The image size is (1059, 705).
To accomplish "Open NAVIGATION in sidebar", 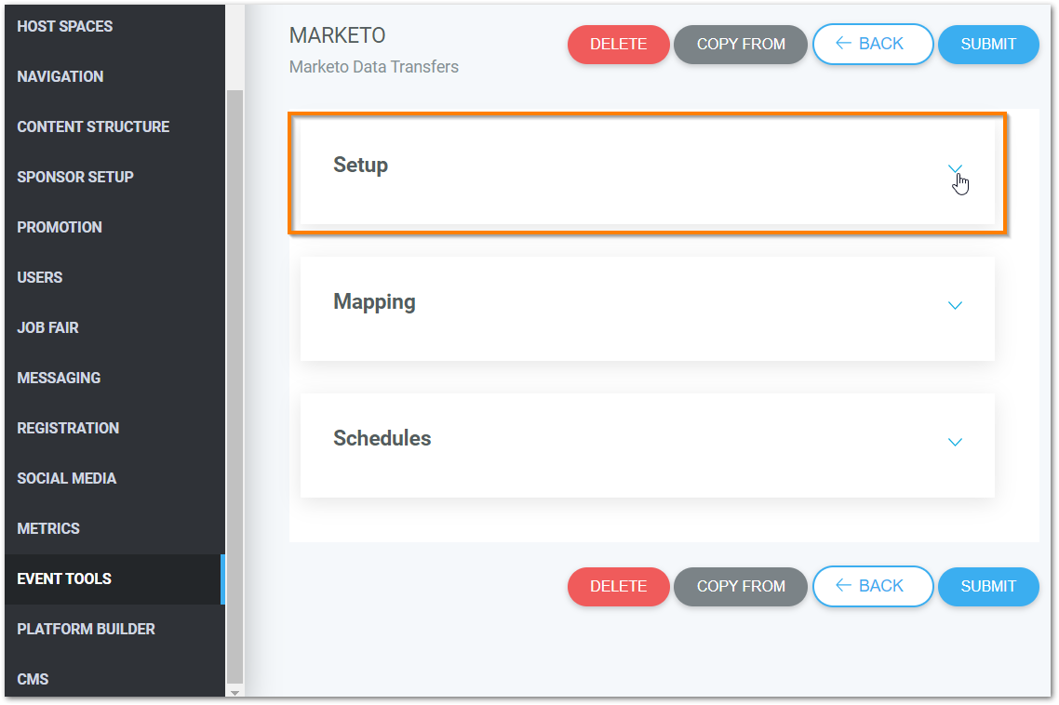I will [x=114, y=76].
